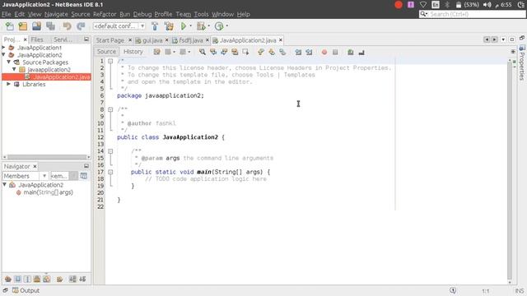Screen dimensions: 527x296
Task: Collapse the code fold at line 17
Action: 110,172
